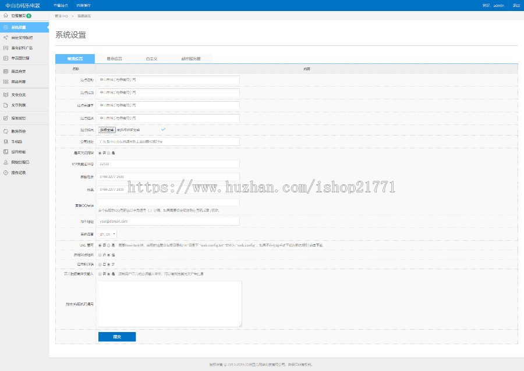The width and height of the screenshot is (524, 371).
Task: Switch to the 自定义 tab
Action: coord(152,59)
